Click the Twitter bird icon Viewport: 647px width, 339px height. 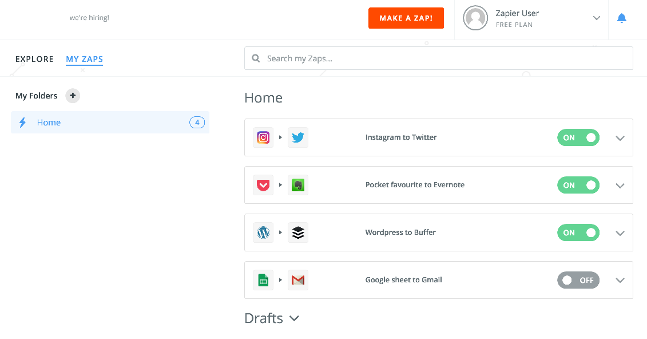[x=298, y=137]
